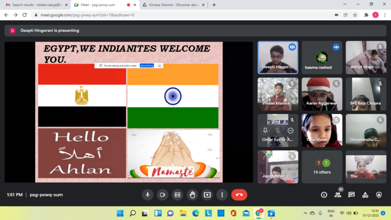Screen dimensions: 391x220
Task: Open the chat with everyone icon
Action: (351, 195)
